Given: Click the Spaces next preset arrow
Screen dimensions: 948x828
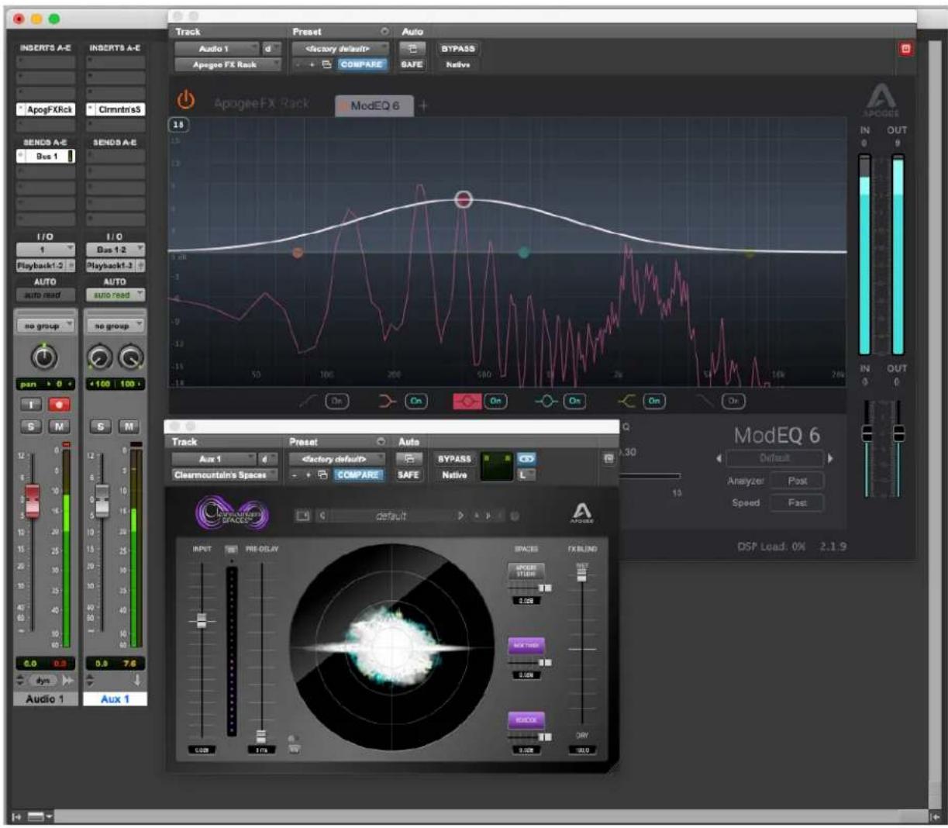Looking at the screenshot, I should (461, 516).
